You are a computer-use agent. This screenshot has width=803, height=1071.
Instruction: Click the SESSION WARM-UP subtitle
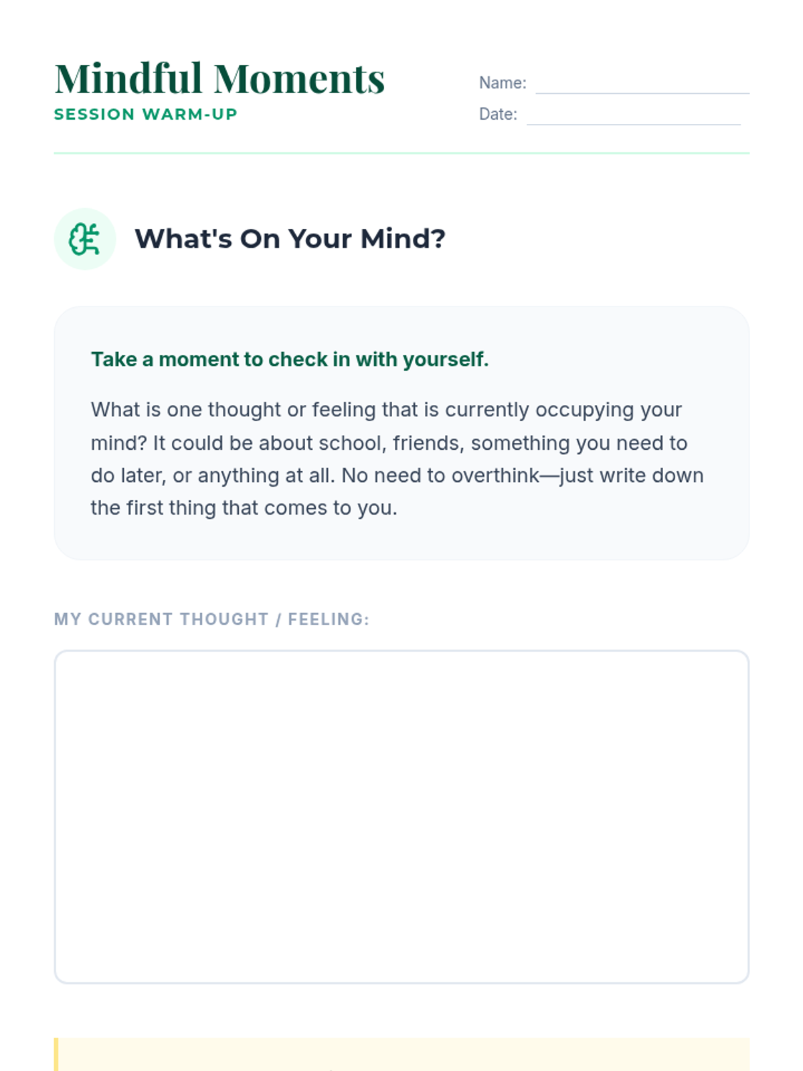[x=146, y=114]
